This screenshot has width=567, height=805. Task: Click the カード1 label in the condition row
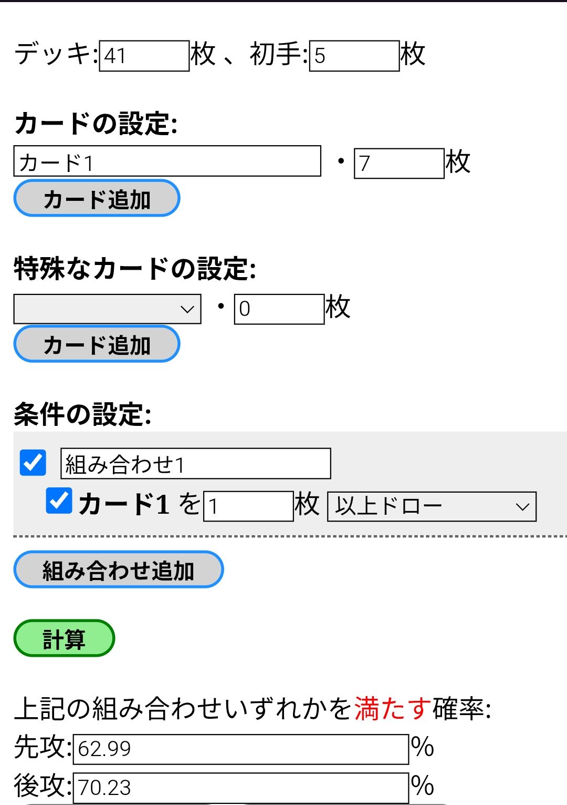tap(124, 504)
